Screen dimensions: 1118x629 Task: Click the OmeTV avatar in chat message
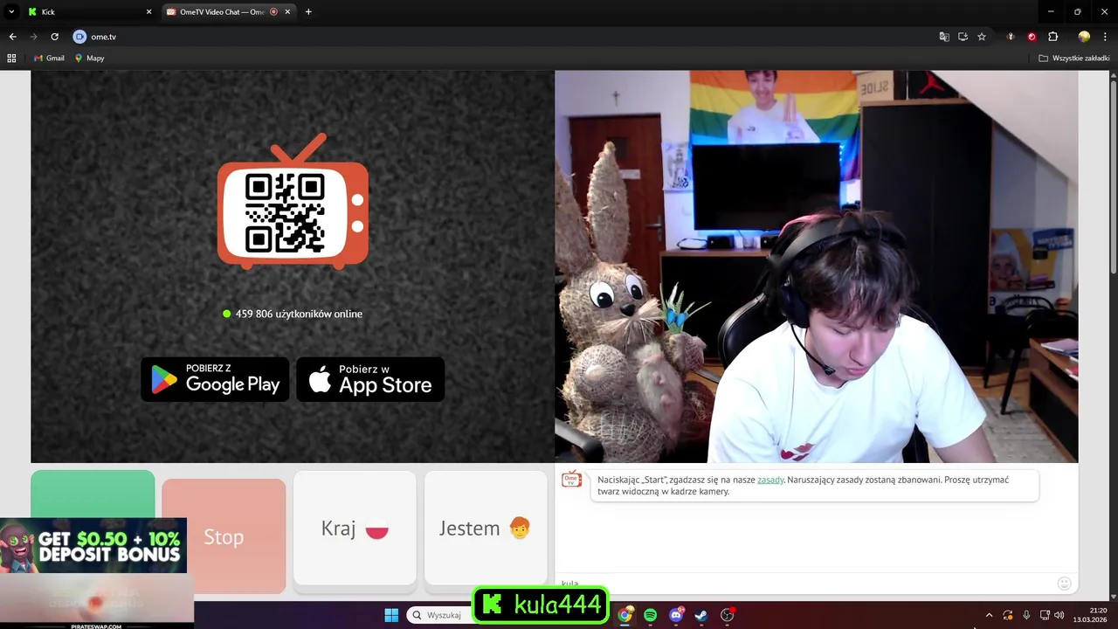571,479
